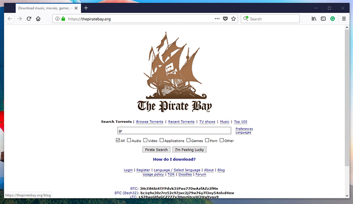Open the Usage policy link
Image resolution: width=353 pixels, height=204 pixels.
[153, 174]
